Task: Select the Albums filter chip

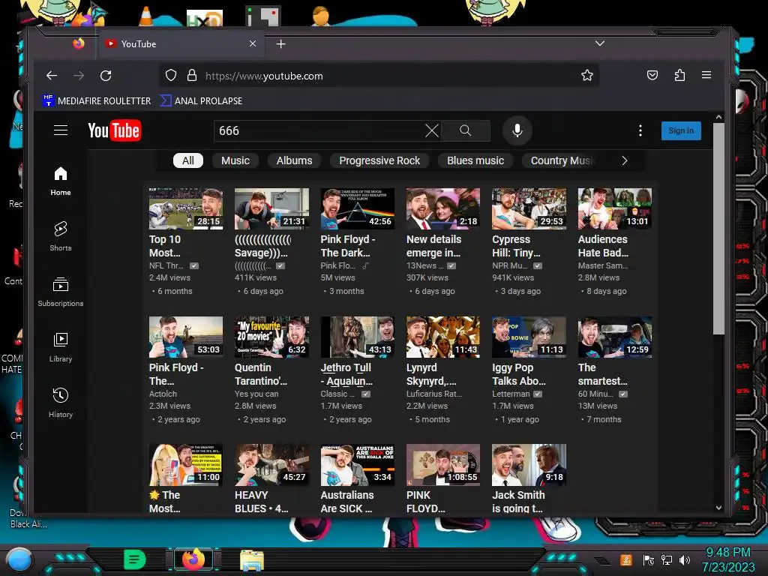Action: 294,160
